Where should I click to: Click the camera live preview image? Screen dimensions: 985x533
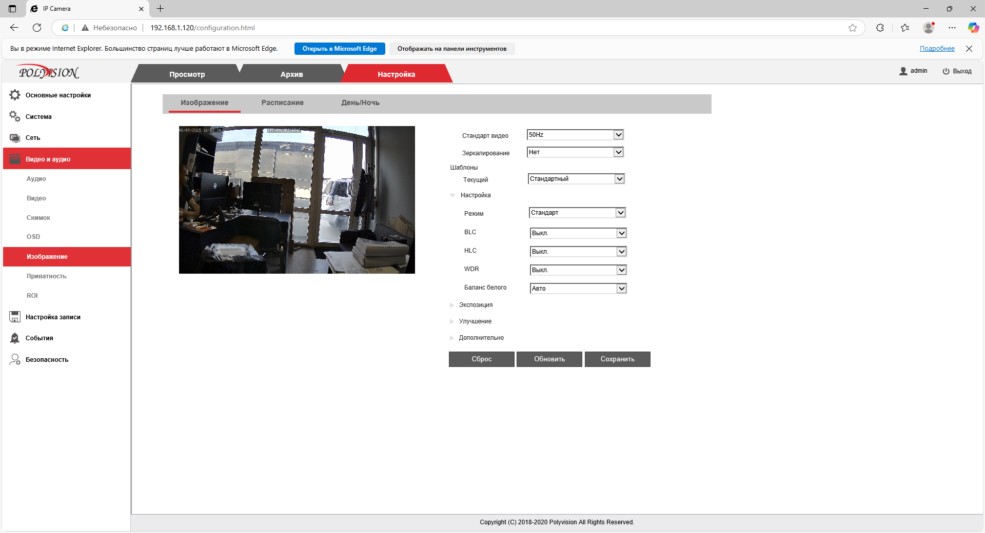pos(297,200)
